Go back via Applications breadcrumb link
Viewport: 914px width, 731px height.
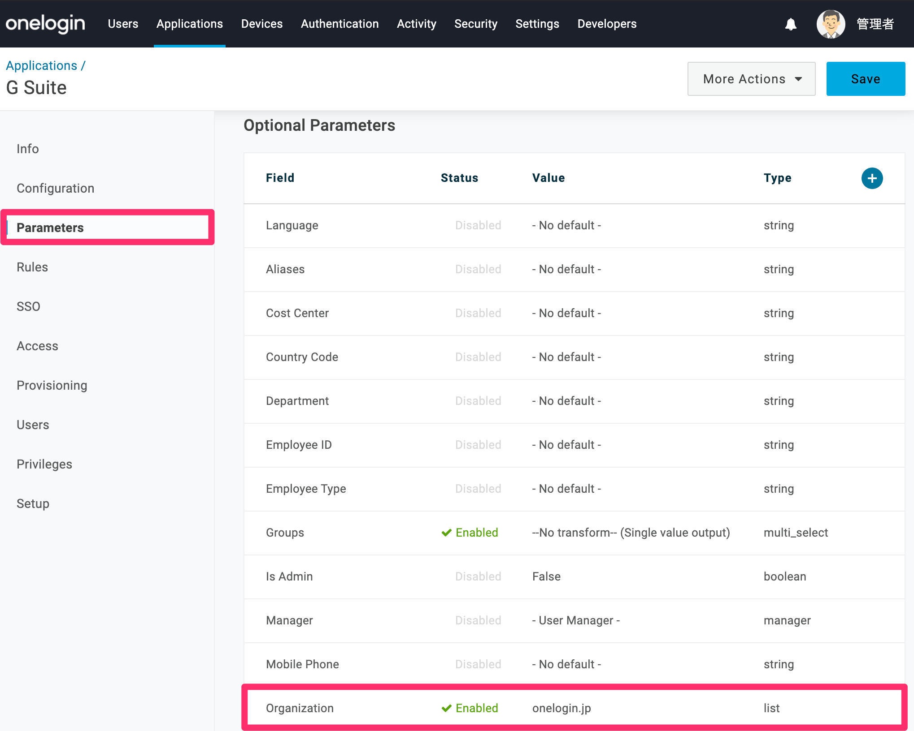pyautogui.click(x=42, y=65)
